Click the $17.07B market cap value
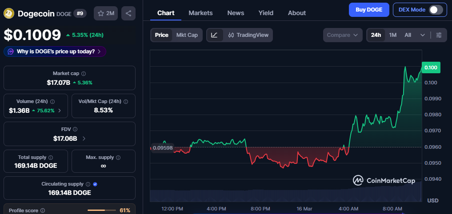 59,83
